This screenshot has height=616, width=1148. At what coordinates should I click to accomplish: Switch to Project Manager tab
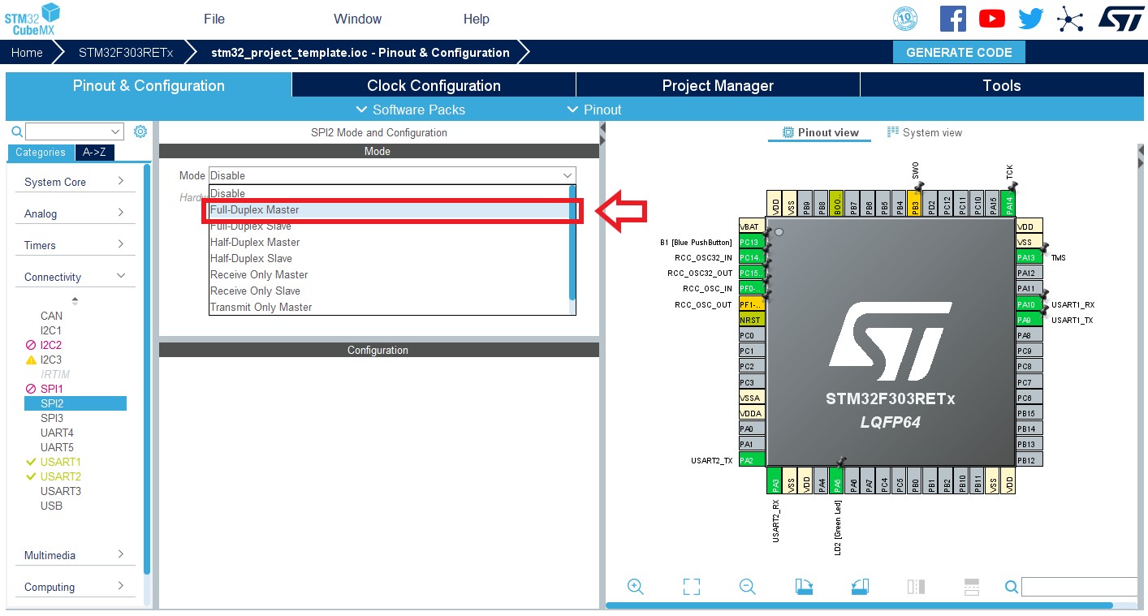coord(718,85)
